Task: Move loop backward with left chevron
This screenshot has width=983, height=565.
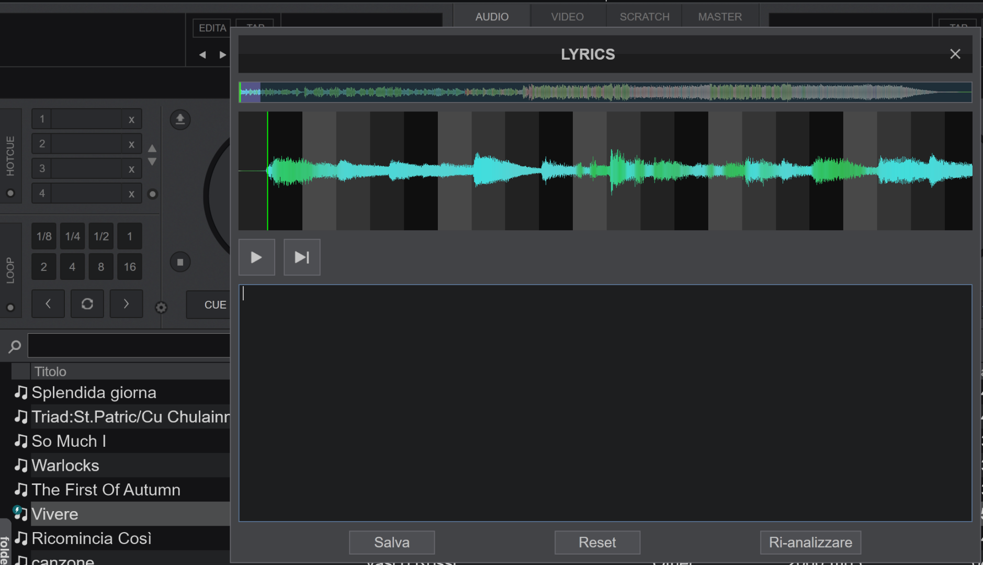Action: (x=48, y=304)
